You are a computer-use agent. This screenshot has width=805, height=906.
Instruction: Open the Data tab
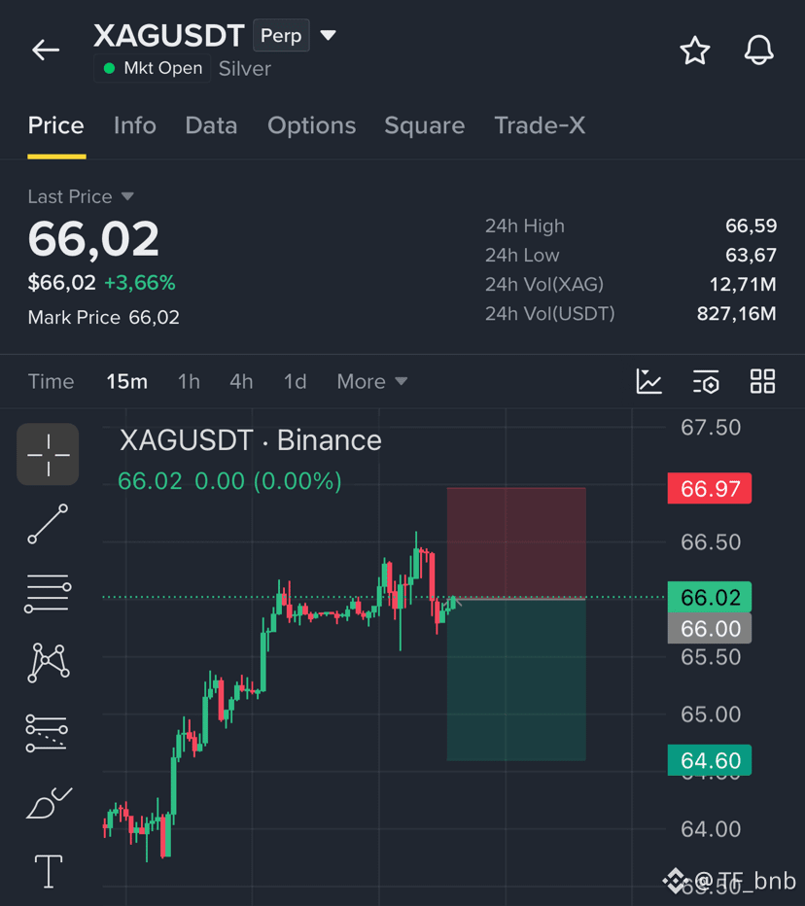(211, 125)
